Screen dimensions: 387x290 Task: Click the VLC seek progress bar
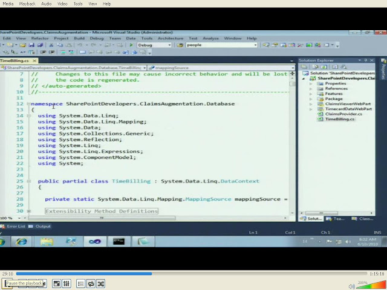tap(192, 274)
